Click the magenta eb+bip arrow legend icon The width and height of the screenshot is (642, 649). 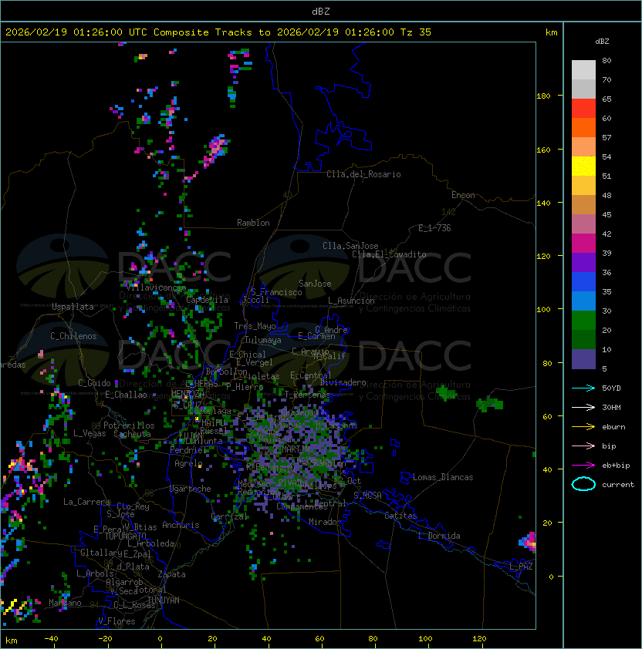(x=583, y=466)
